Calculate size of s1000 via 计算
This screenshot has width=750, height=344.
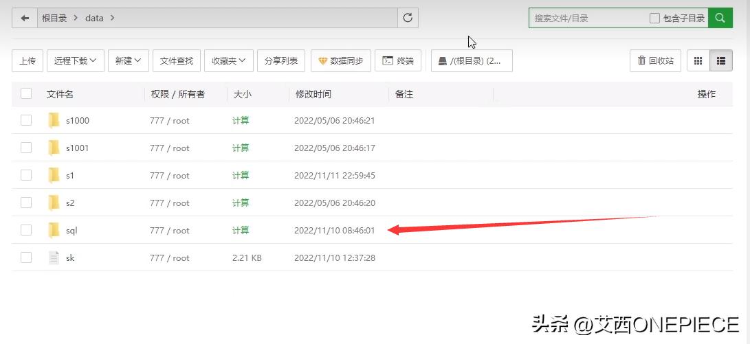pos(241,120)
